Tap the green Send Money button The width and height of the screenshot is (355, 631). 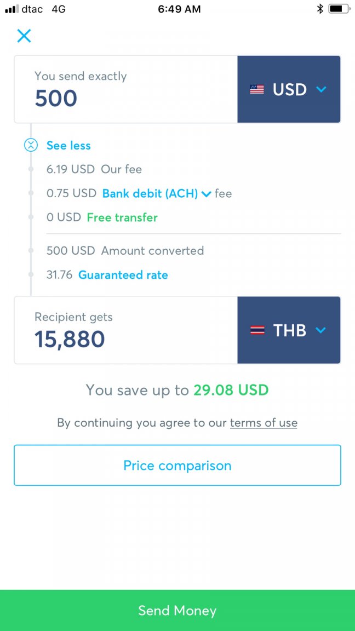(x=177, y=611)
